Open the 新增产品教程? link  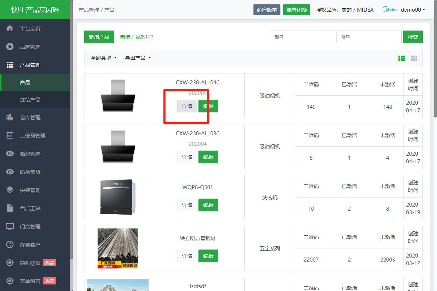(x=137, y=37)
